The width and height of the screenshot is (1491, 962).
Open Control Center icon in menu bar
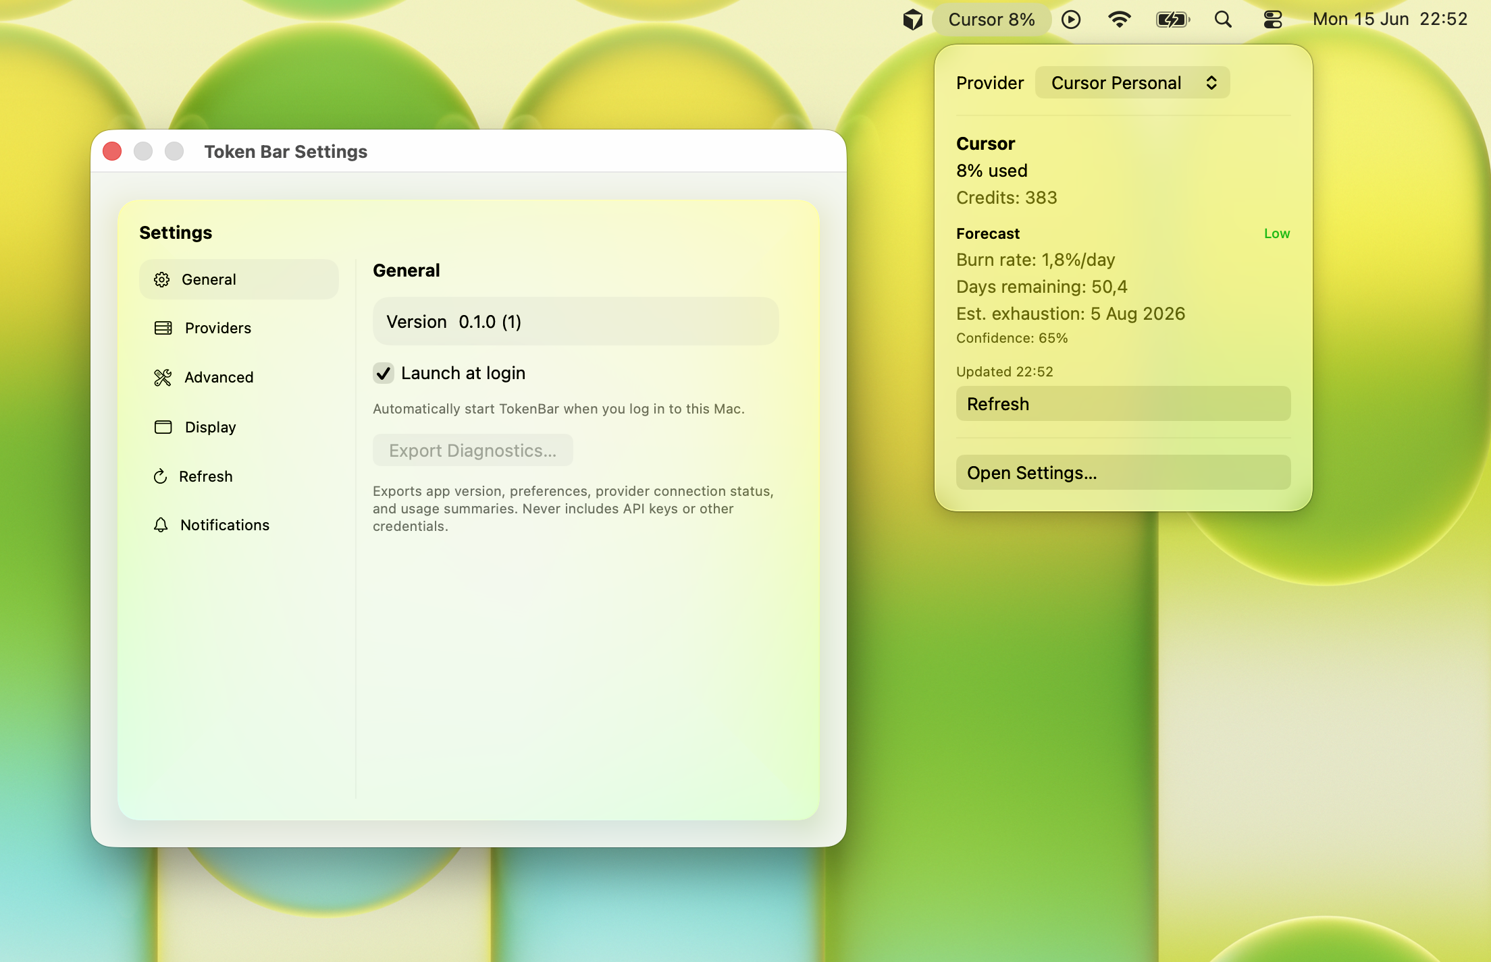(x=1273, y=20)
